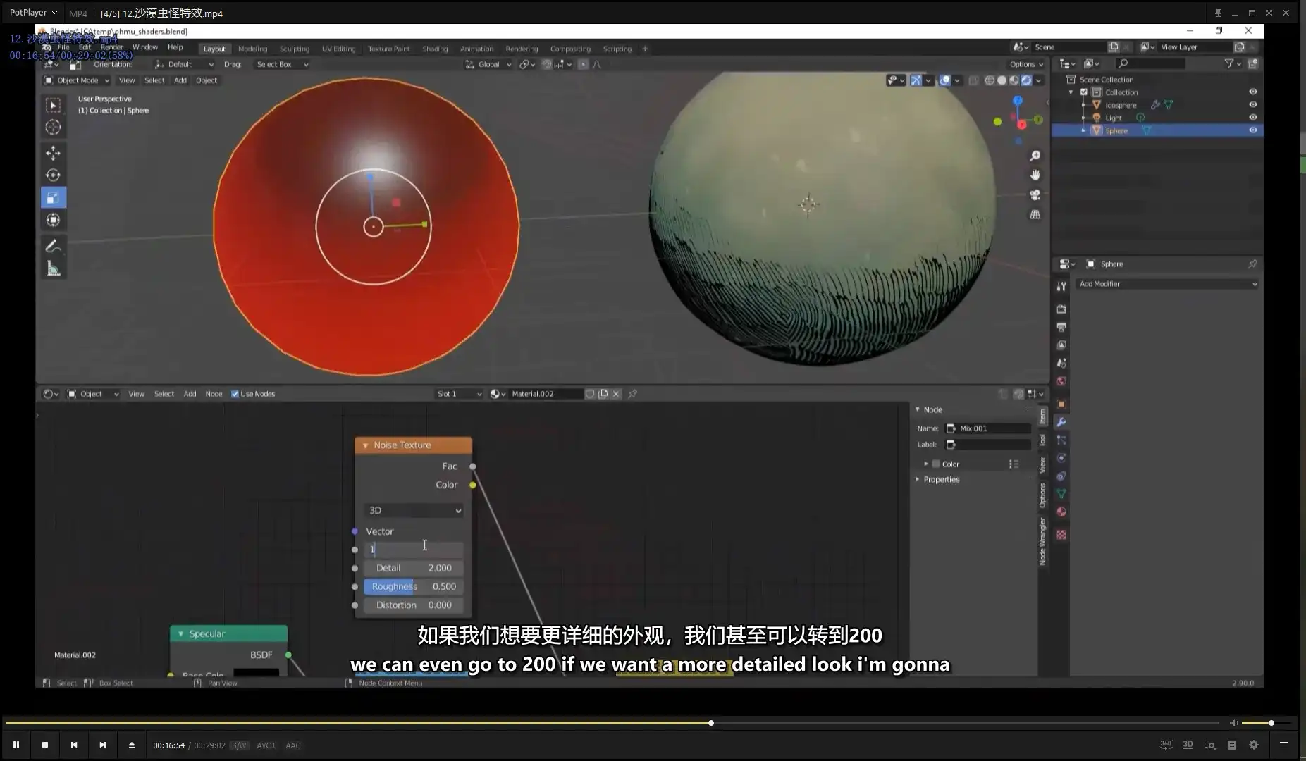The image size is (1306, 761).
Task: Expand the Sphere object in the outliner
Action: (1084, 130)
